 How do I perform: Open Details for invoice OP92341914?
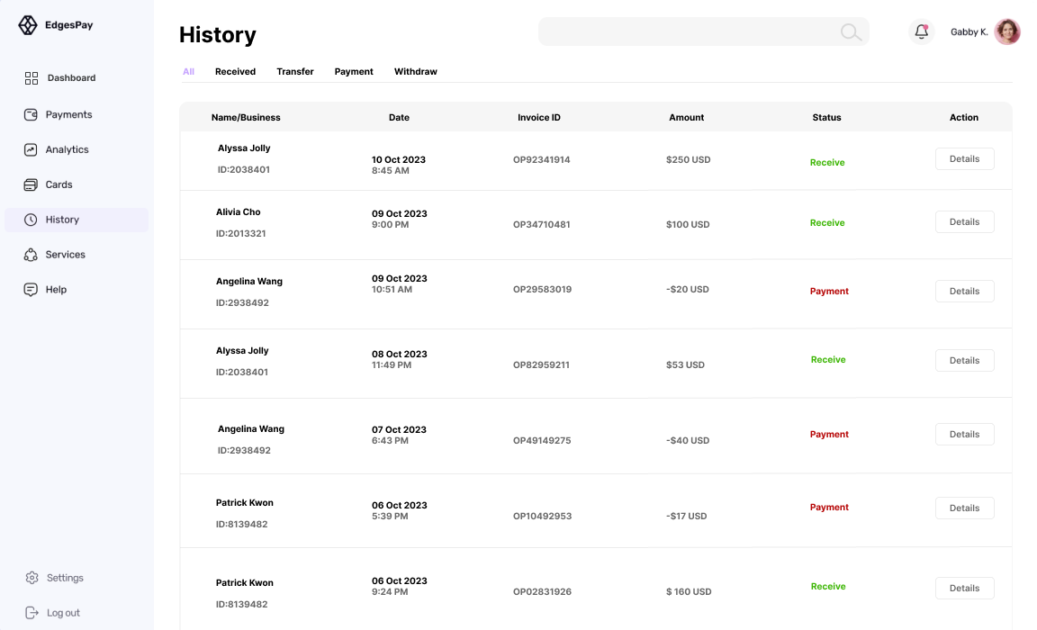click(x=964, y=158)
